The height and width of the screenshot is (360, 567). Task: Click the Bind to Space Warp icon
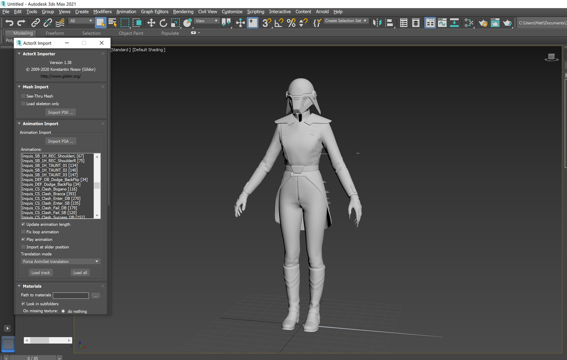point(60,22)
